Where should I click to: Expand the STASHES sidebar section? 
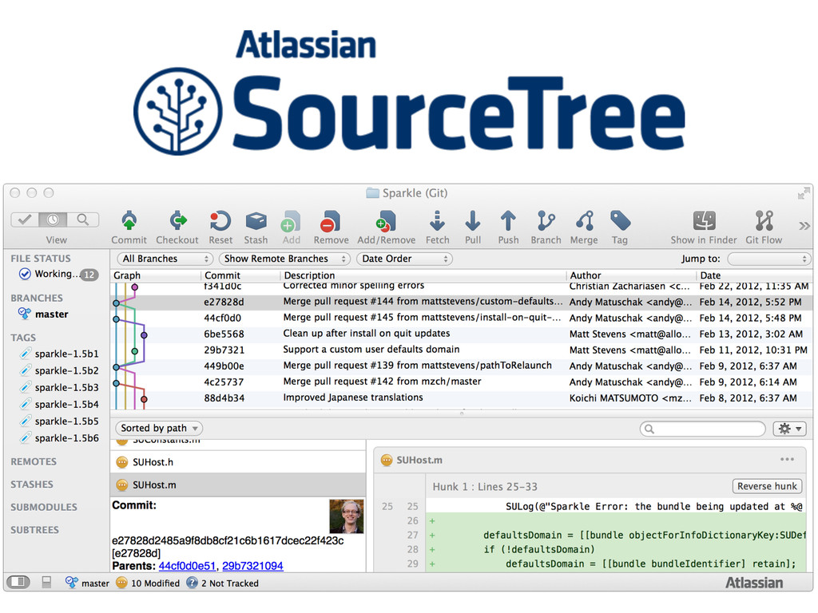pyautogui.click(x=32, y=484)
